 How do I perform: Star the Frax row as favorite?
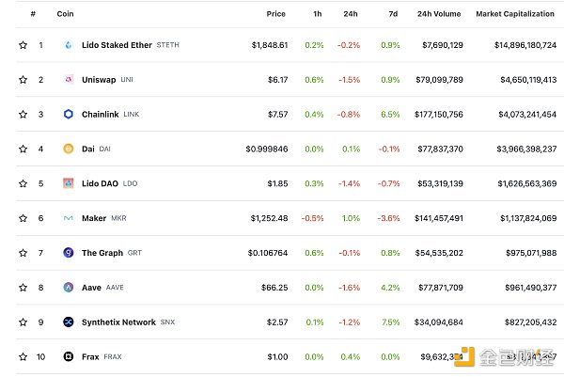click(23, 356)
